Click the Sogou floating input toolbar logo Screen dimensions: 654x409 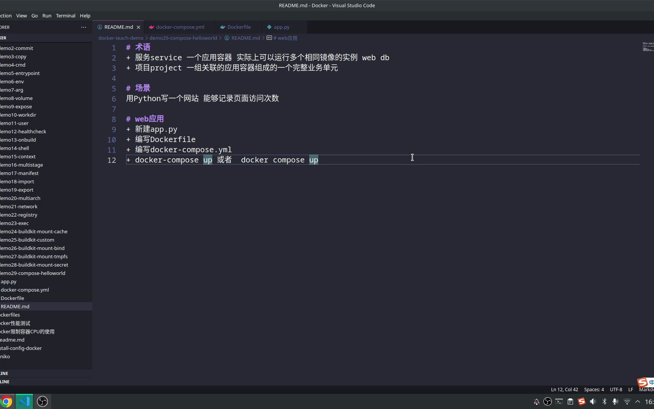(642, 382)
